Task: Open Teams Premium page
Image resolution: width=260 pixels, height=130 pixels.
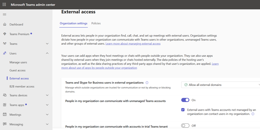Action: click(19, 34)
